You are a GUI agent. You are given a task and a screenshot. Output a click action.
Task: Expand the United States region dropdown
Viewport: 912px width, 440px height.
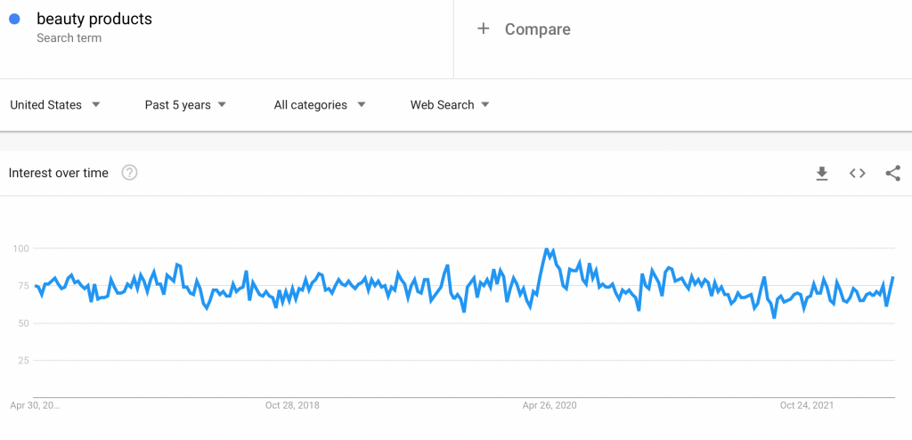56,105
